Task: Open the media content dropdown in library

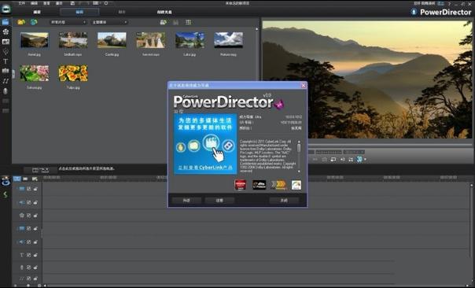Action: click(68, 22)
